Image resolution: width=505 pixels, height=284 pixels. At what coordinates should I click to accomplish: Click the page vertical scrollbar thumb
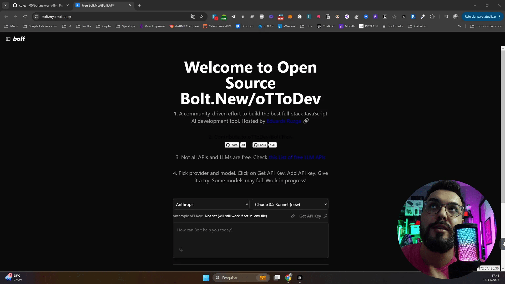click(x=503, y=126)
